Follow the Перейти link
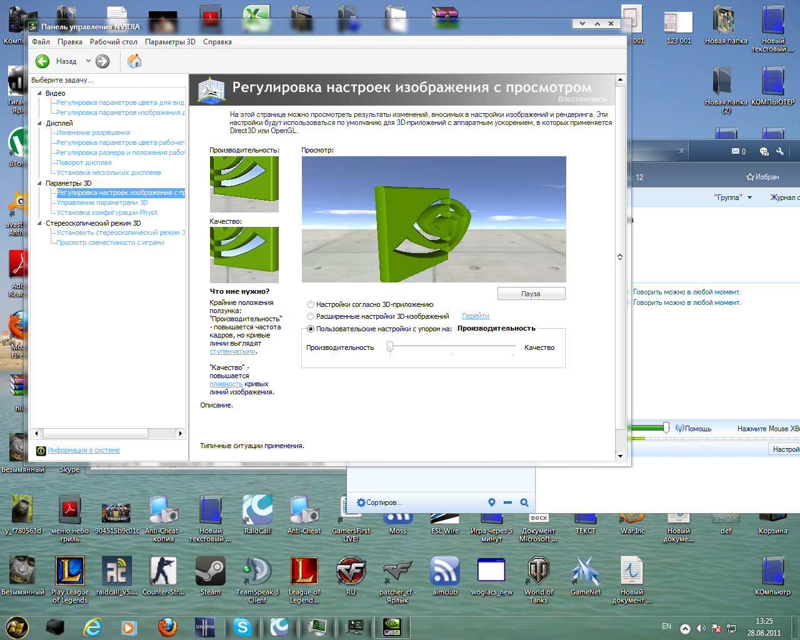This screenshot has height=640, width=800. (x=476, y=316)
